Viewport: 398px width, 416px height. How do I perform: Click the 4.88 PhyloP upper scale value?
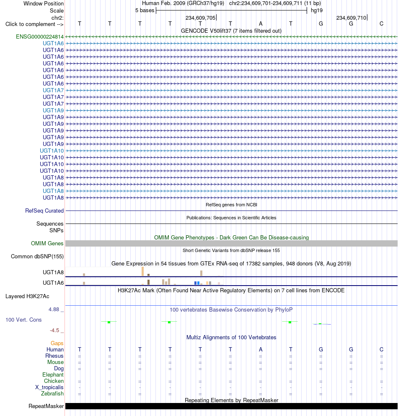(x=54, y=309)
